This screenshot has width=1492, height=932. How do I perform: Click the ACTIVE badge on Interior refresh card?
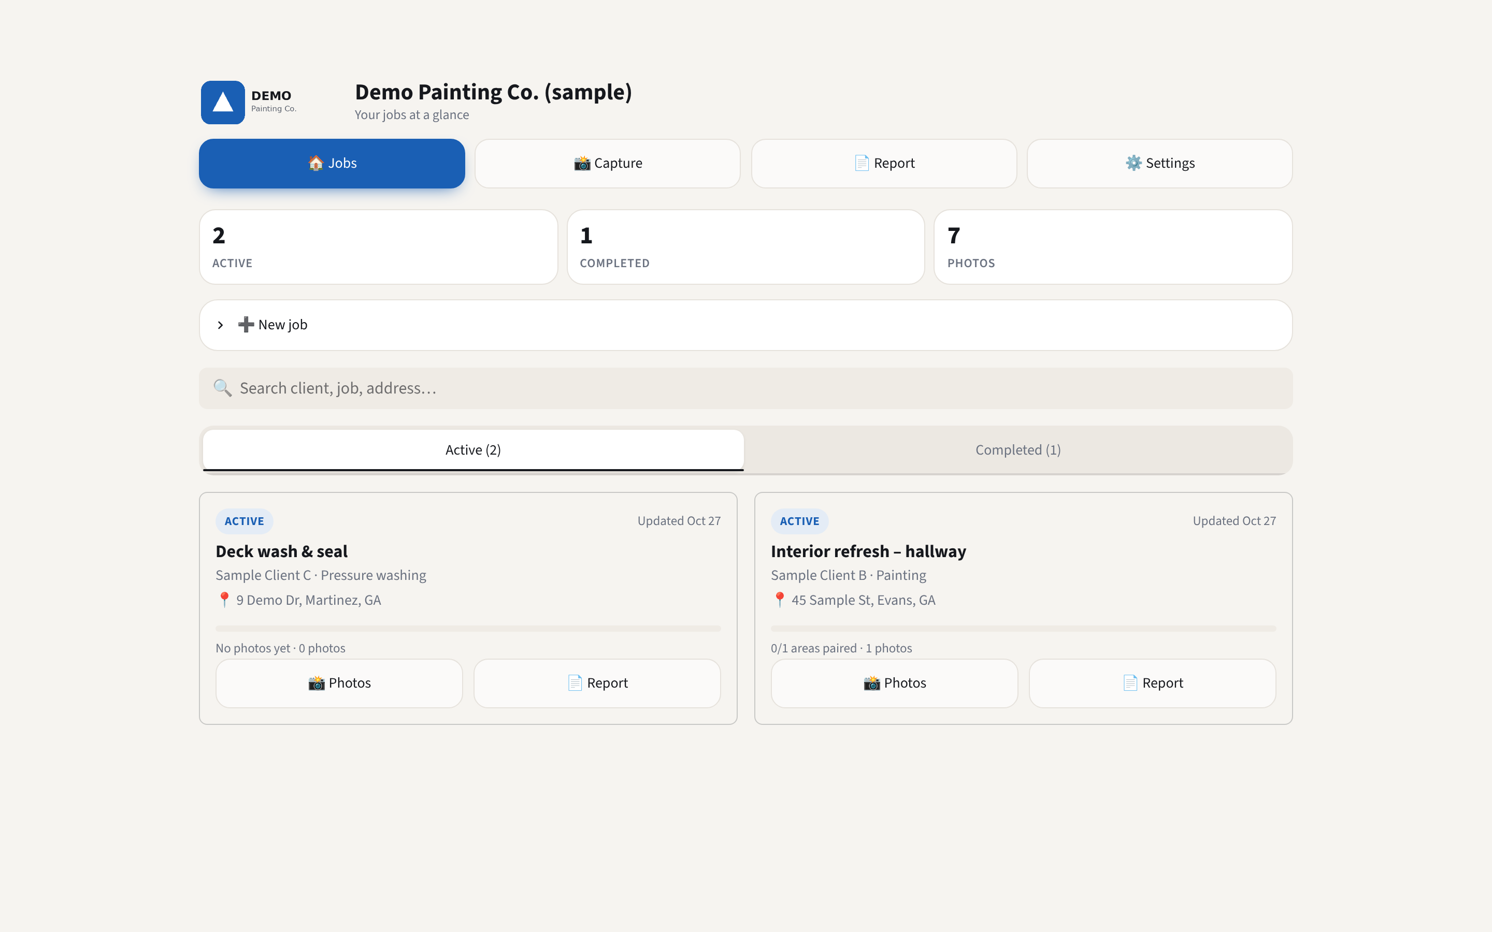pos(799,521)
